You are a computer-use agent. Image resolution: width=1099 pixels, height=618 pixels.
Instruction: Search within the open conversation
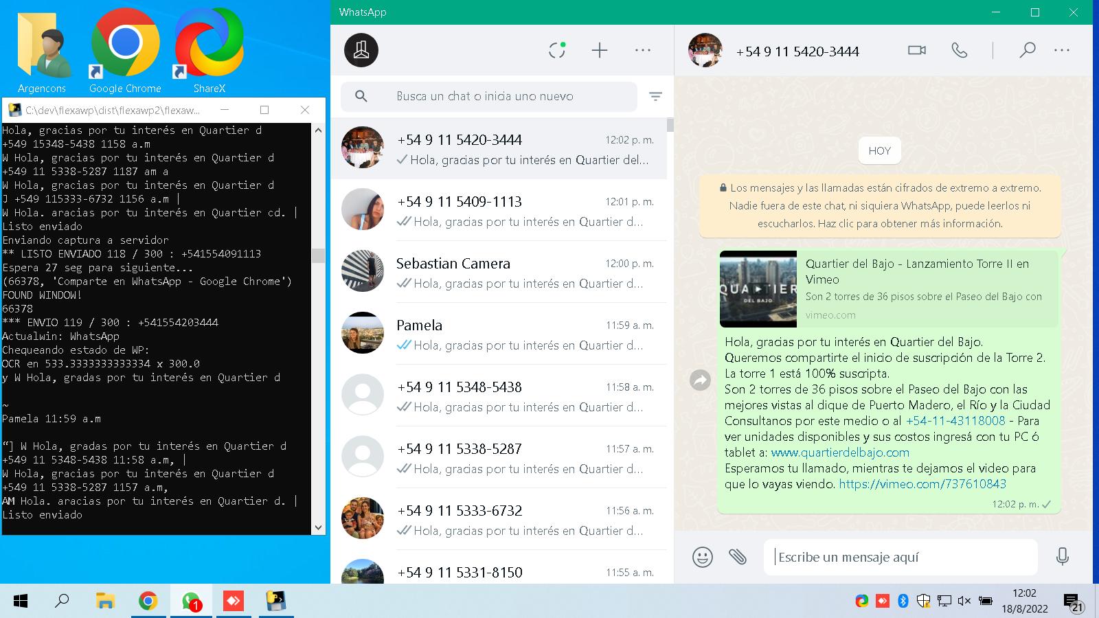[x=1028, y=50]
